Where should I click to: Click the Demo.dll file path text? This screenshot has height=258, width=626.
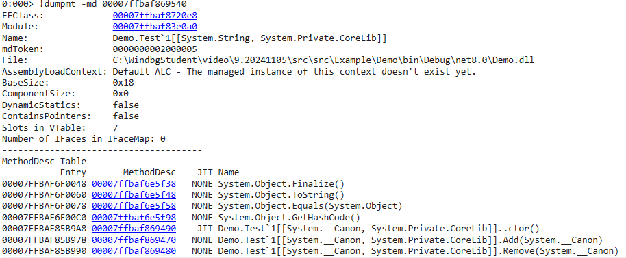click(323, 60)
